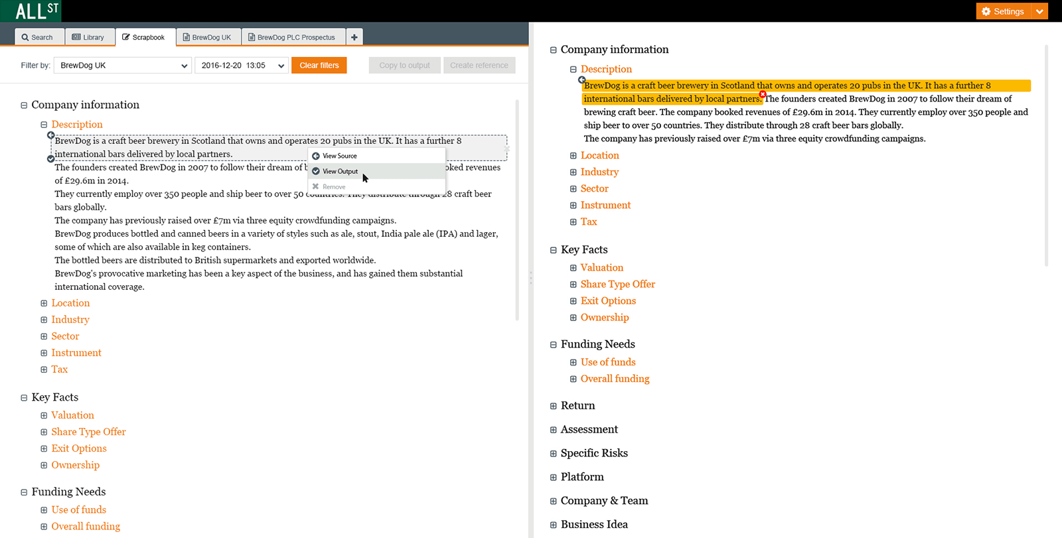
Task: Click the bottom handle icon on selected snippet
Action: point(51,159)
